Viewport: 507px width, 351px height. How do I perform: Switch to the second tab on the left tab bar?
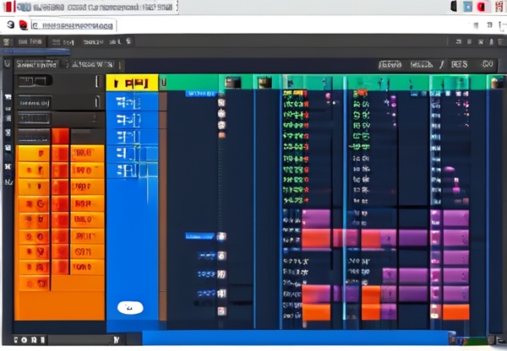coord(91,63)
